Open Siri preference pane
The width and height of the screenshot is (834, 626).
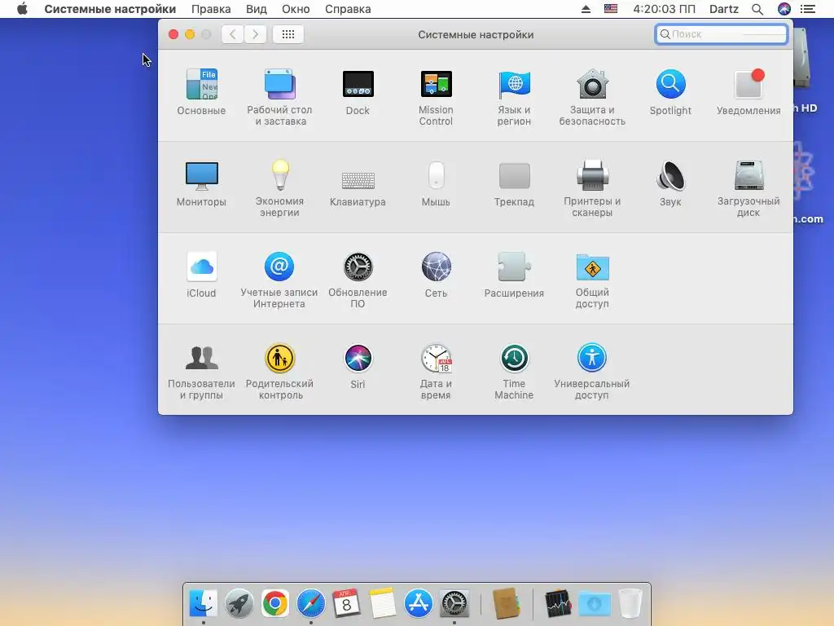point(358,366)
